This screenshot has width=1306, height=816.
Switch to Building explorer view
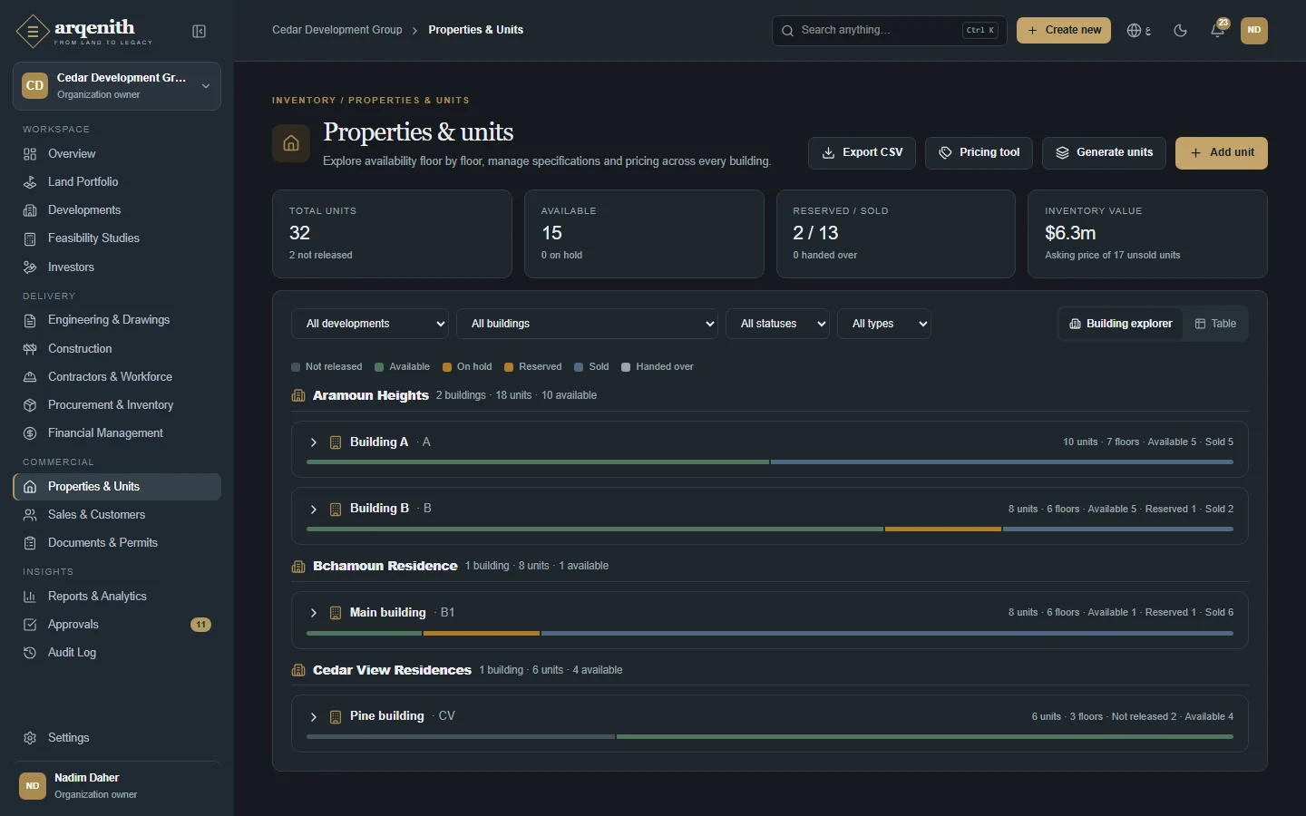(1121, 324)
